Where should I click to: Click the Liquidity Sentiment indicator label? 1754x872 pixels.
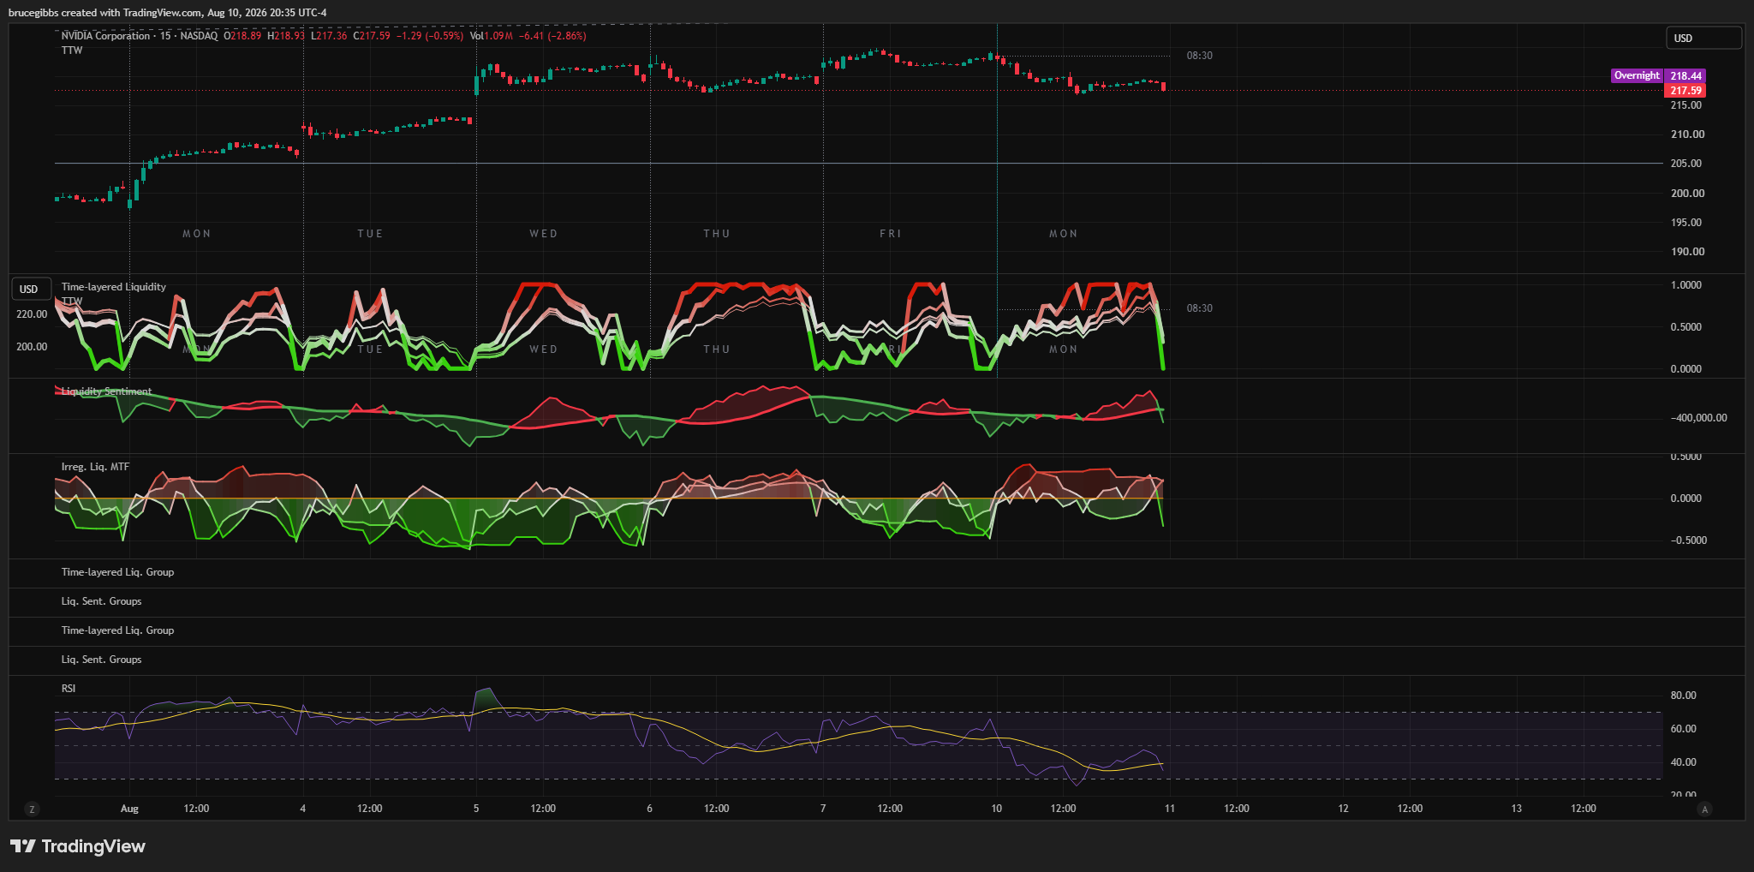tap(106, 391)
